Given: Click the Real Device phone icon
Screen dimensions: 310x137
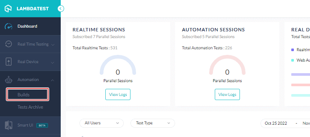Looking at the screenshot, I should pos(9,62).
